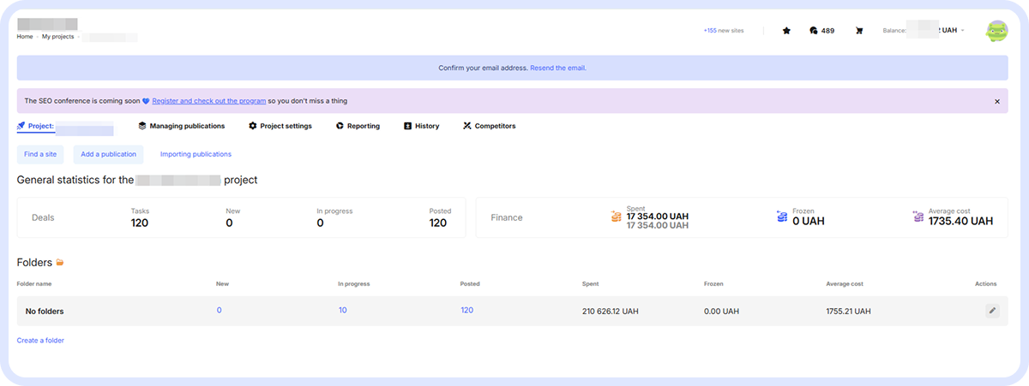Click the Resend the email link

557,68
